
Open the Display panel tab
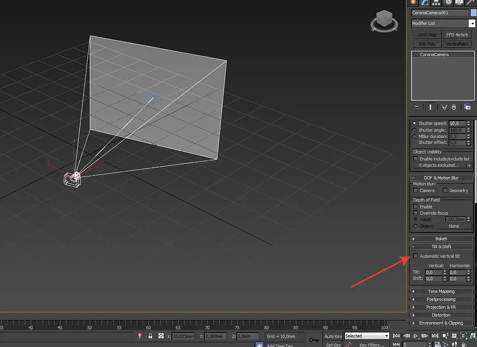pos(459,2)
